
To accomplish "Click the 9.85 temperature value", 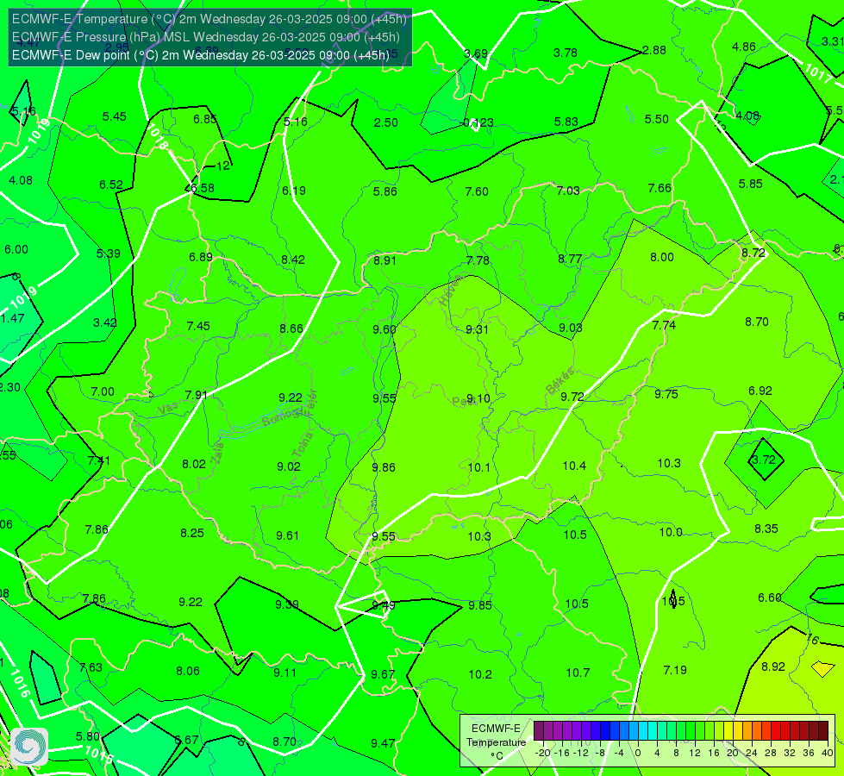I will tap(480, 606).
